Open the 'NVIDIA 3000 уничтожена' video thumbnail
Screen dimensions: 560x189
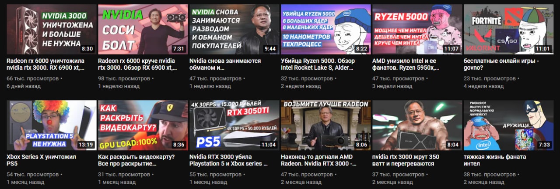coord(52,29)
